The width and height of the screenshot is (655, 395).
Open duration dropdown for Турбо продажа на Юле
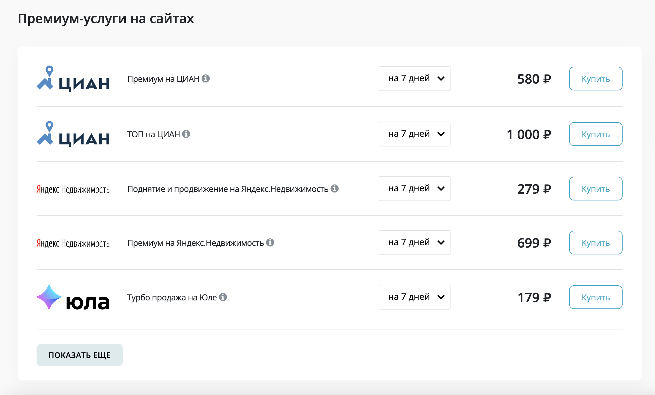pos(415,297)
